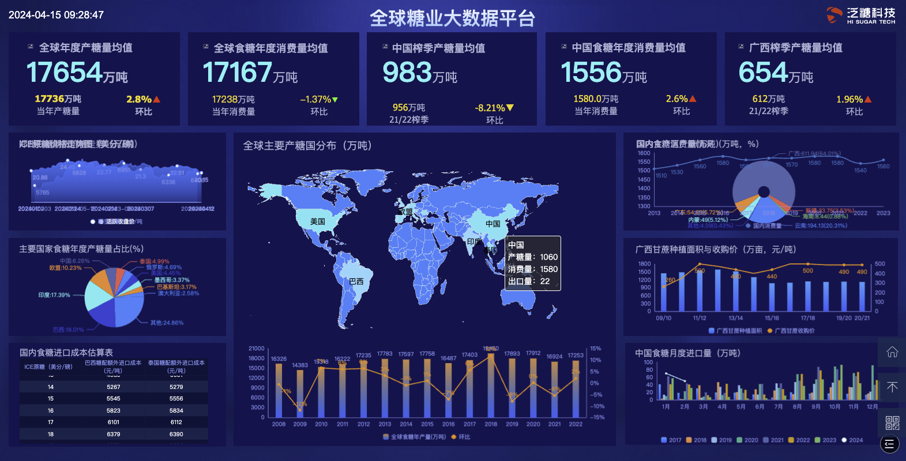Click the icon beside 广西榨季产糖量均值

pos(741,47)
